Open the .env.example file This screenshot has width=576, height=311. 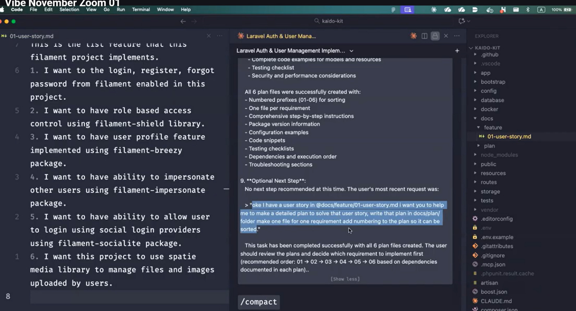(497, 237)
